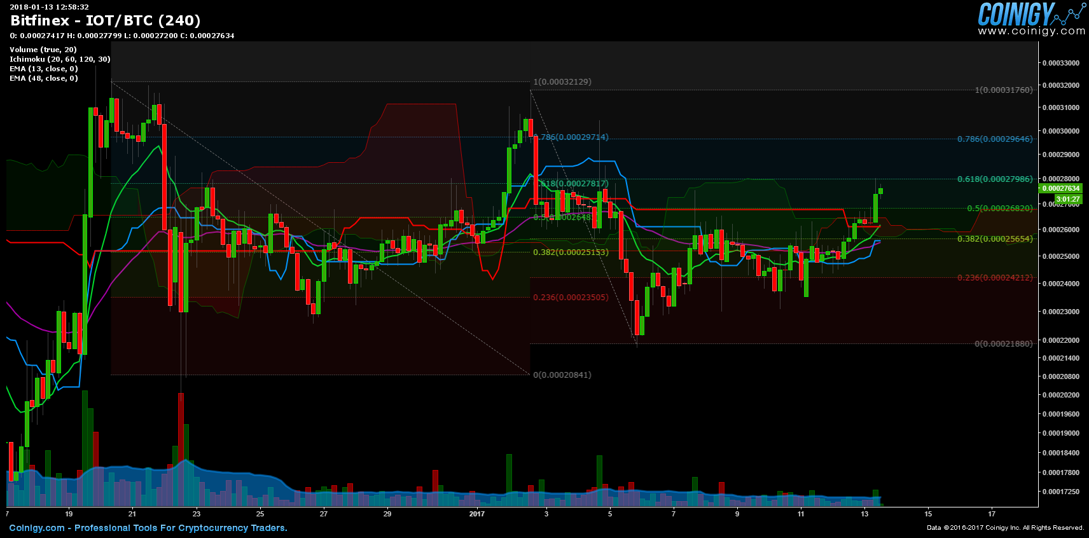Select the Fibonacci label 0.236(0.00023505)
1089x538 pixels.
571,298
